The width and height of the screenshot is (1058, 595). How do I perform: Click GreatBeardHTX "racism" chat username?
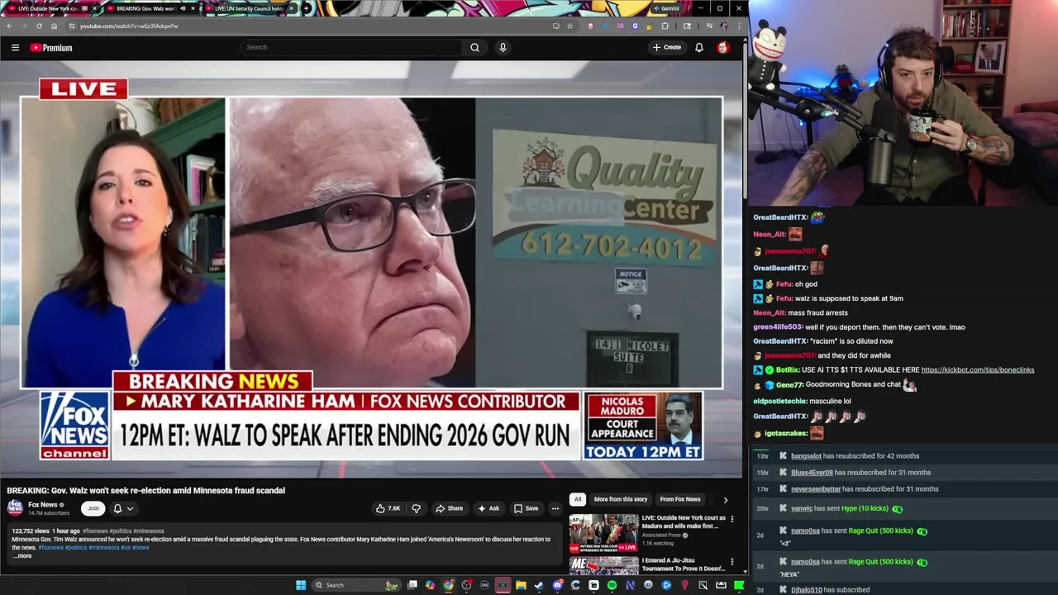coord(780,341)
